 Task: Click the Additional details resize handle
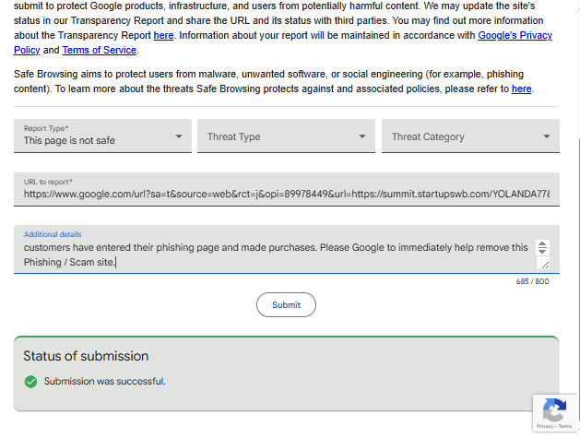pos(544,264)
